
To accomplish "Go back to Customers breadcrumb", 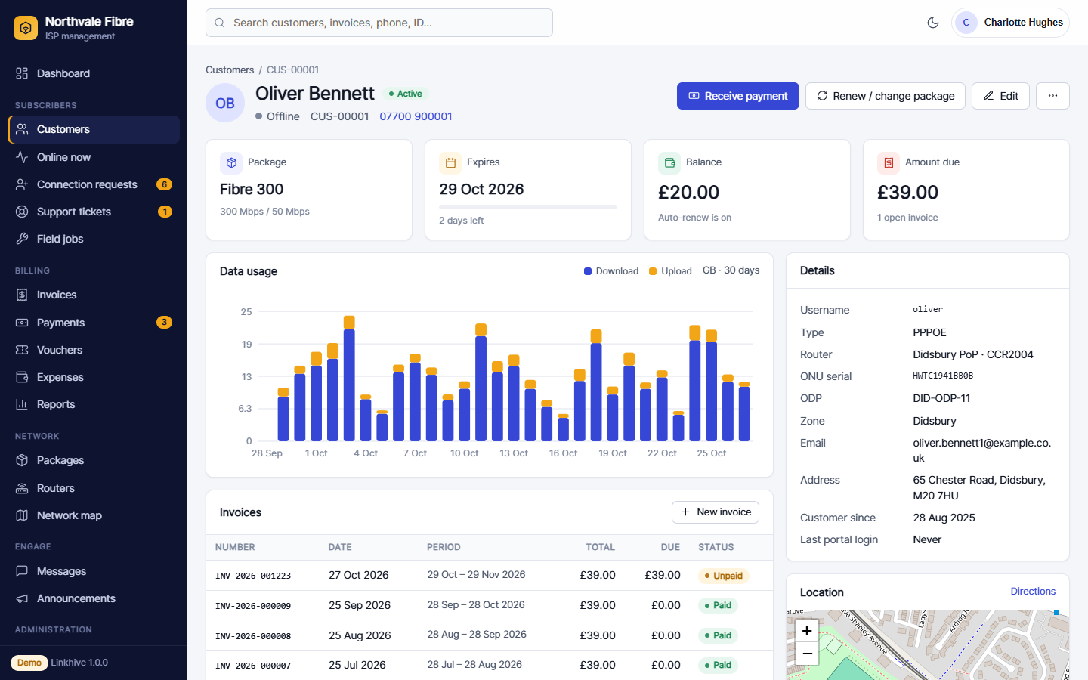I will pos(230,70).
